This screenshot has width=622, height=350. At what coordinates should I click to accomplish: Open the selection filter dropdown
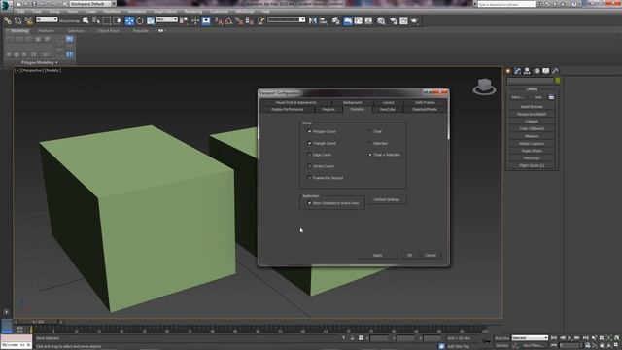coord(47,19)
